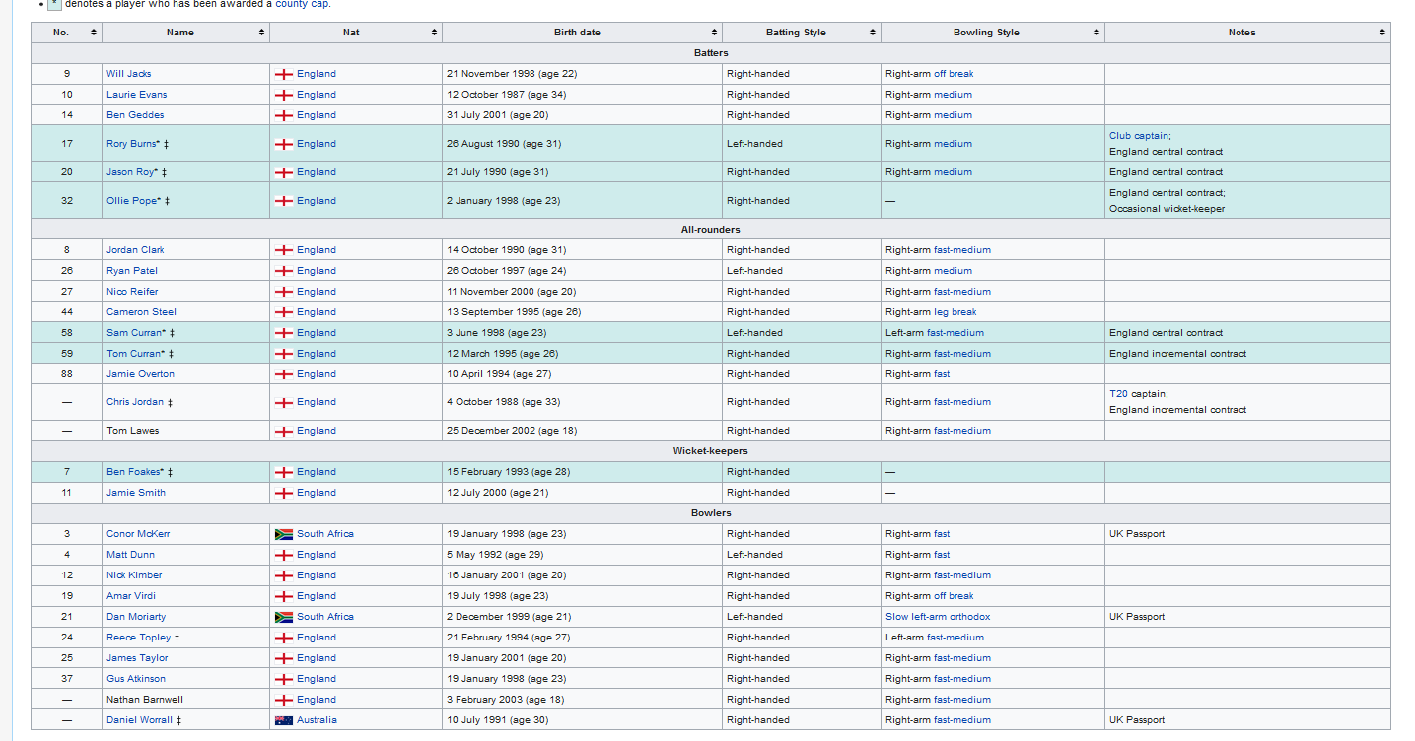1415x741 pixels.
Task: Click the sort arrows in the Bowling Style header
Action: coord(1097,33)
